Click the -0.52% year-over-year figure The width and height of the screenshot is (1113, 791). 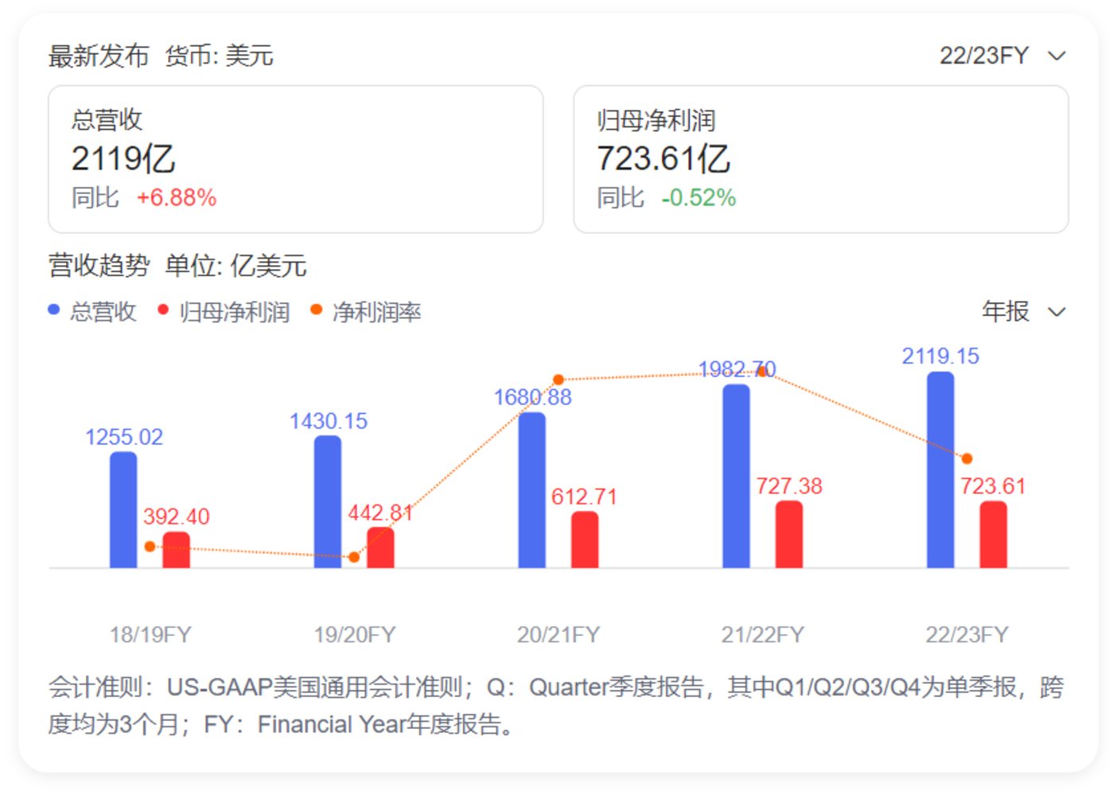coord(699,197)
